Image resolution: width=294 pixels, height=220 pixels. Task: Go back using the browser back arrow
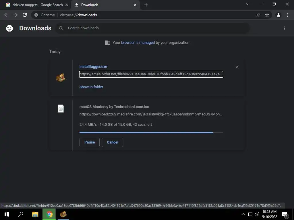point(6,15)
